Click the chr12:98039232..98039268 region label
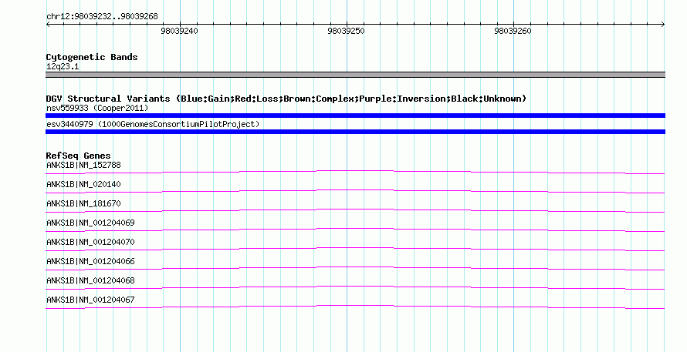Image resolution: width=687 pixels, height=352 pixels. coord(102,16)
